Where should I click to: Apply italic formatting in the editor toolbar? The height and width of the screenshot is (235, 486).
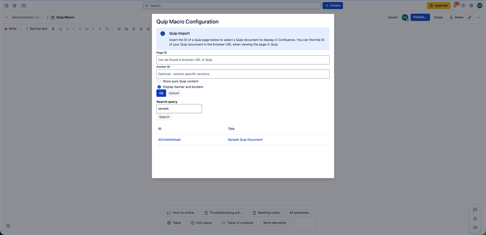(67, 29)
